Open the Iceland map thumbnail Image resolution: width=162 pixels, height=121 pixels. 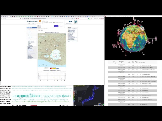75,22
